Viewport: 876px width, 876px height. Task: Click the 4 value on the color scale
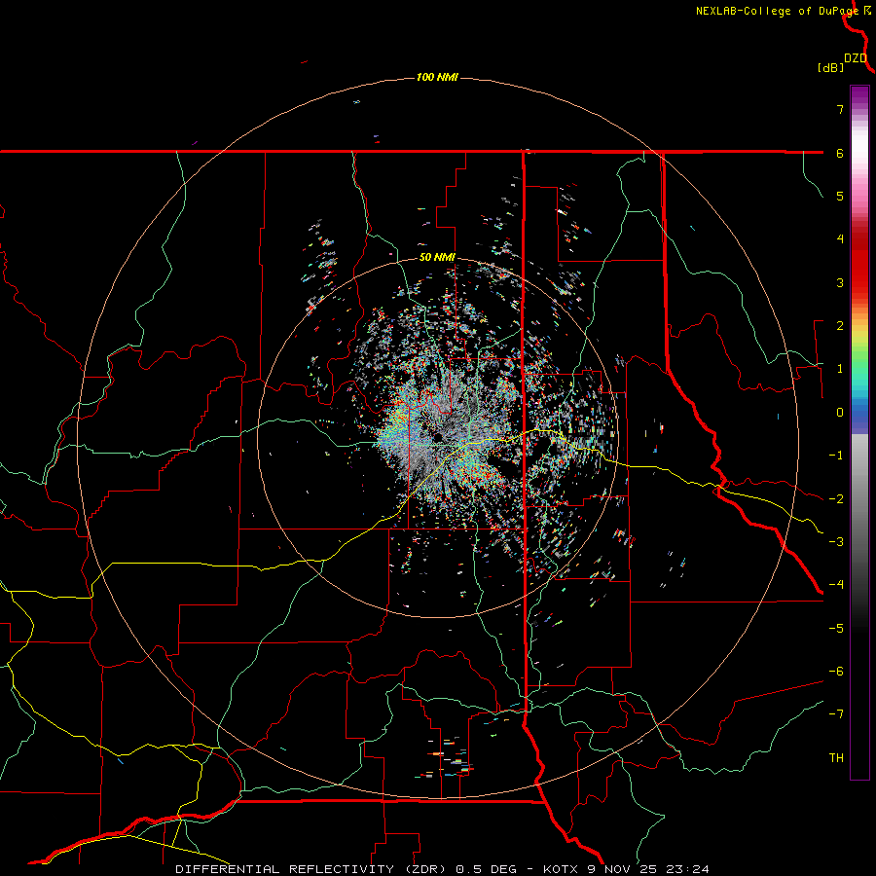[840, 239]
